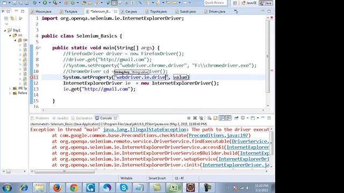Image resolution: width=344 pixels, height=193 pixels.
Task: Switch to the Java perspective
Action: [266, 3]
